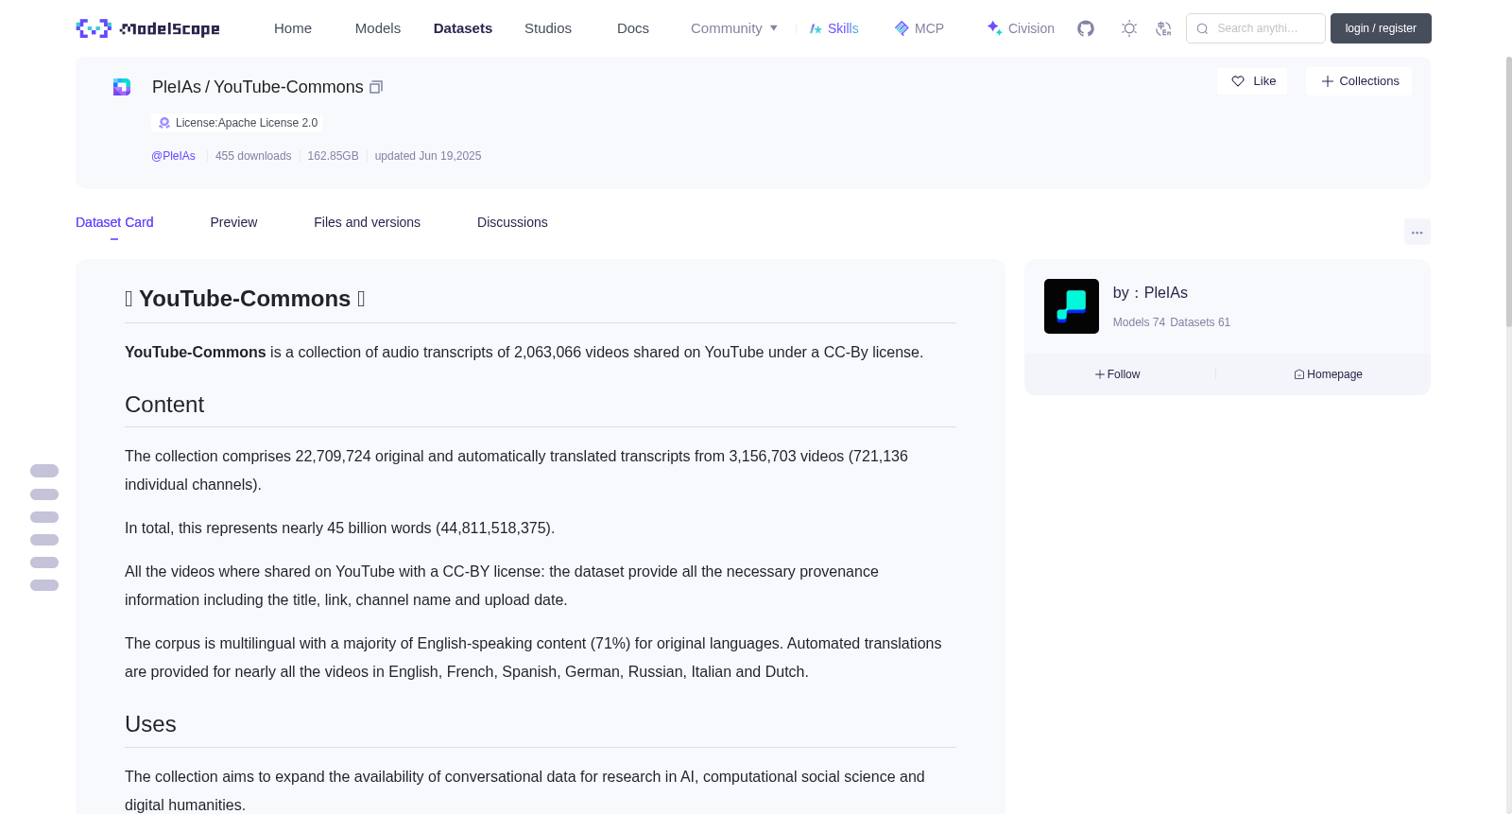Image resolution: width=1512 pixels, height=814 pixels.
Task: Copy the dataset name PleIAs/YouTube-Commons
Action: [376, 87]
